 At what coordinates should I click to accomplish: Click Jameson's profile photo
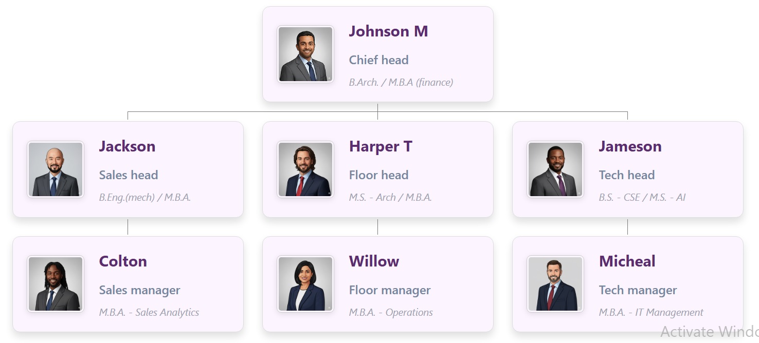click(x=555, y=169)
